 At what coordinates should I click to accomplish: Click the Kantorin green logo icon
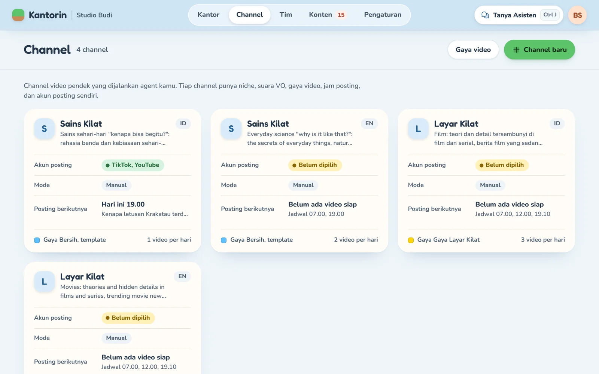pyautogui.click(x=18, y=15)
